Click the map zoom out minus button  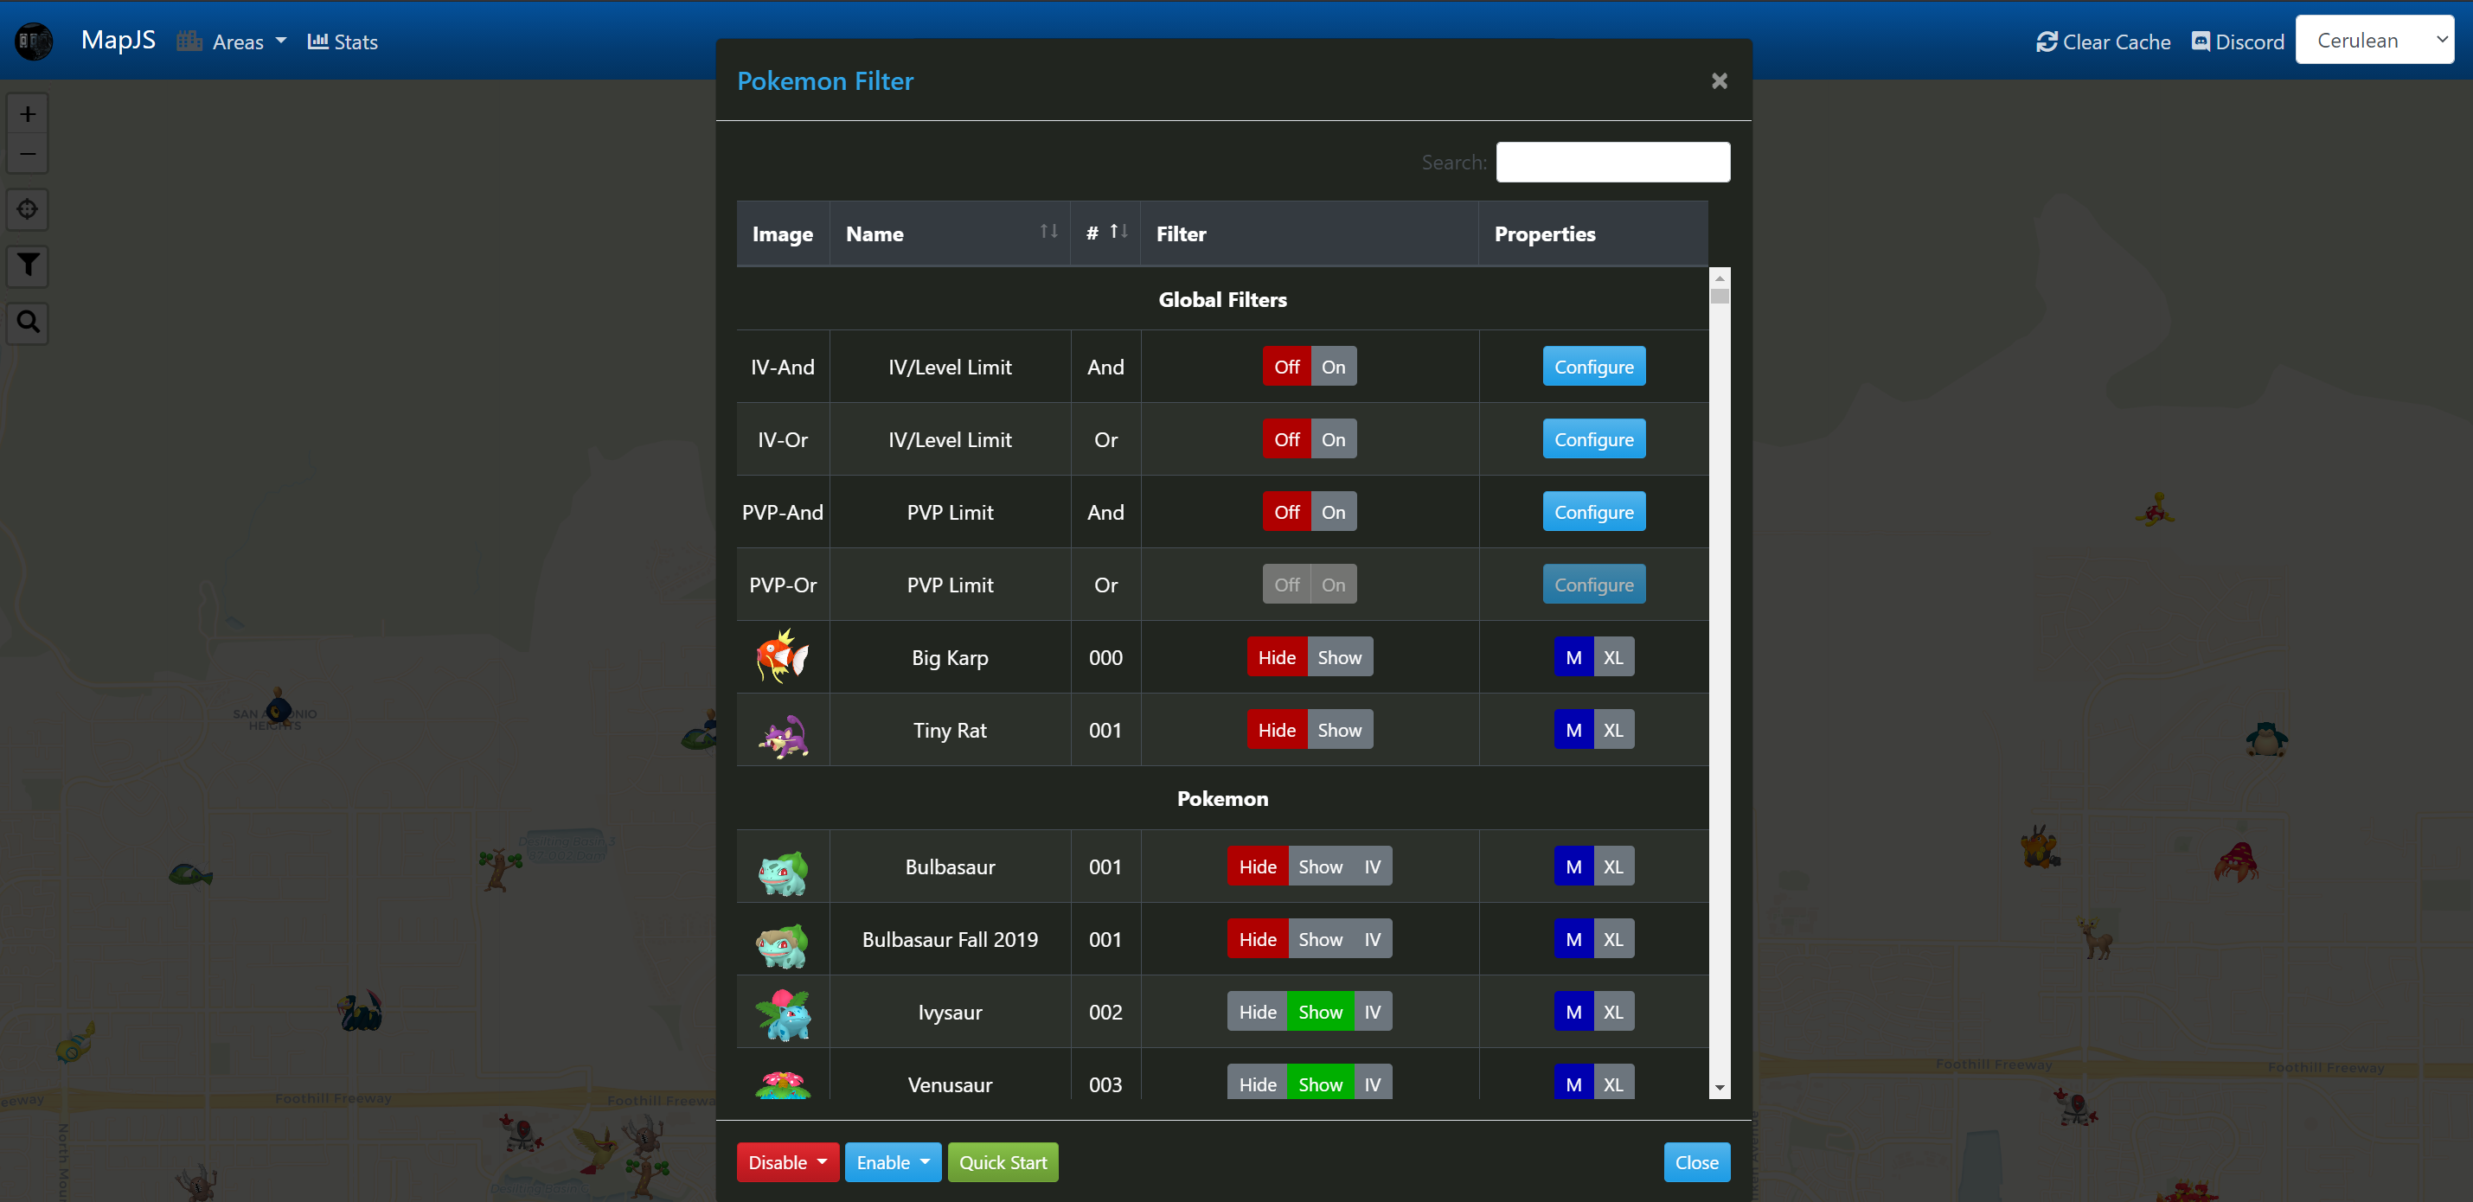28,154
